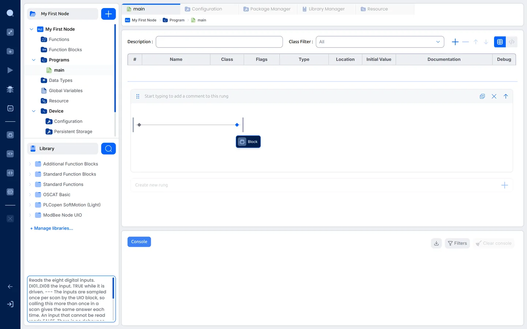Click the play/run icon in sidebar

[x=10, y=70]
